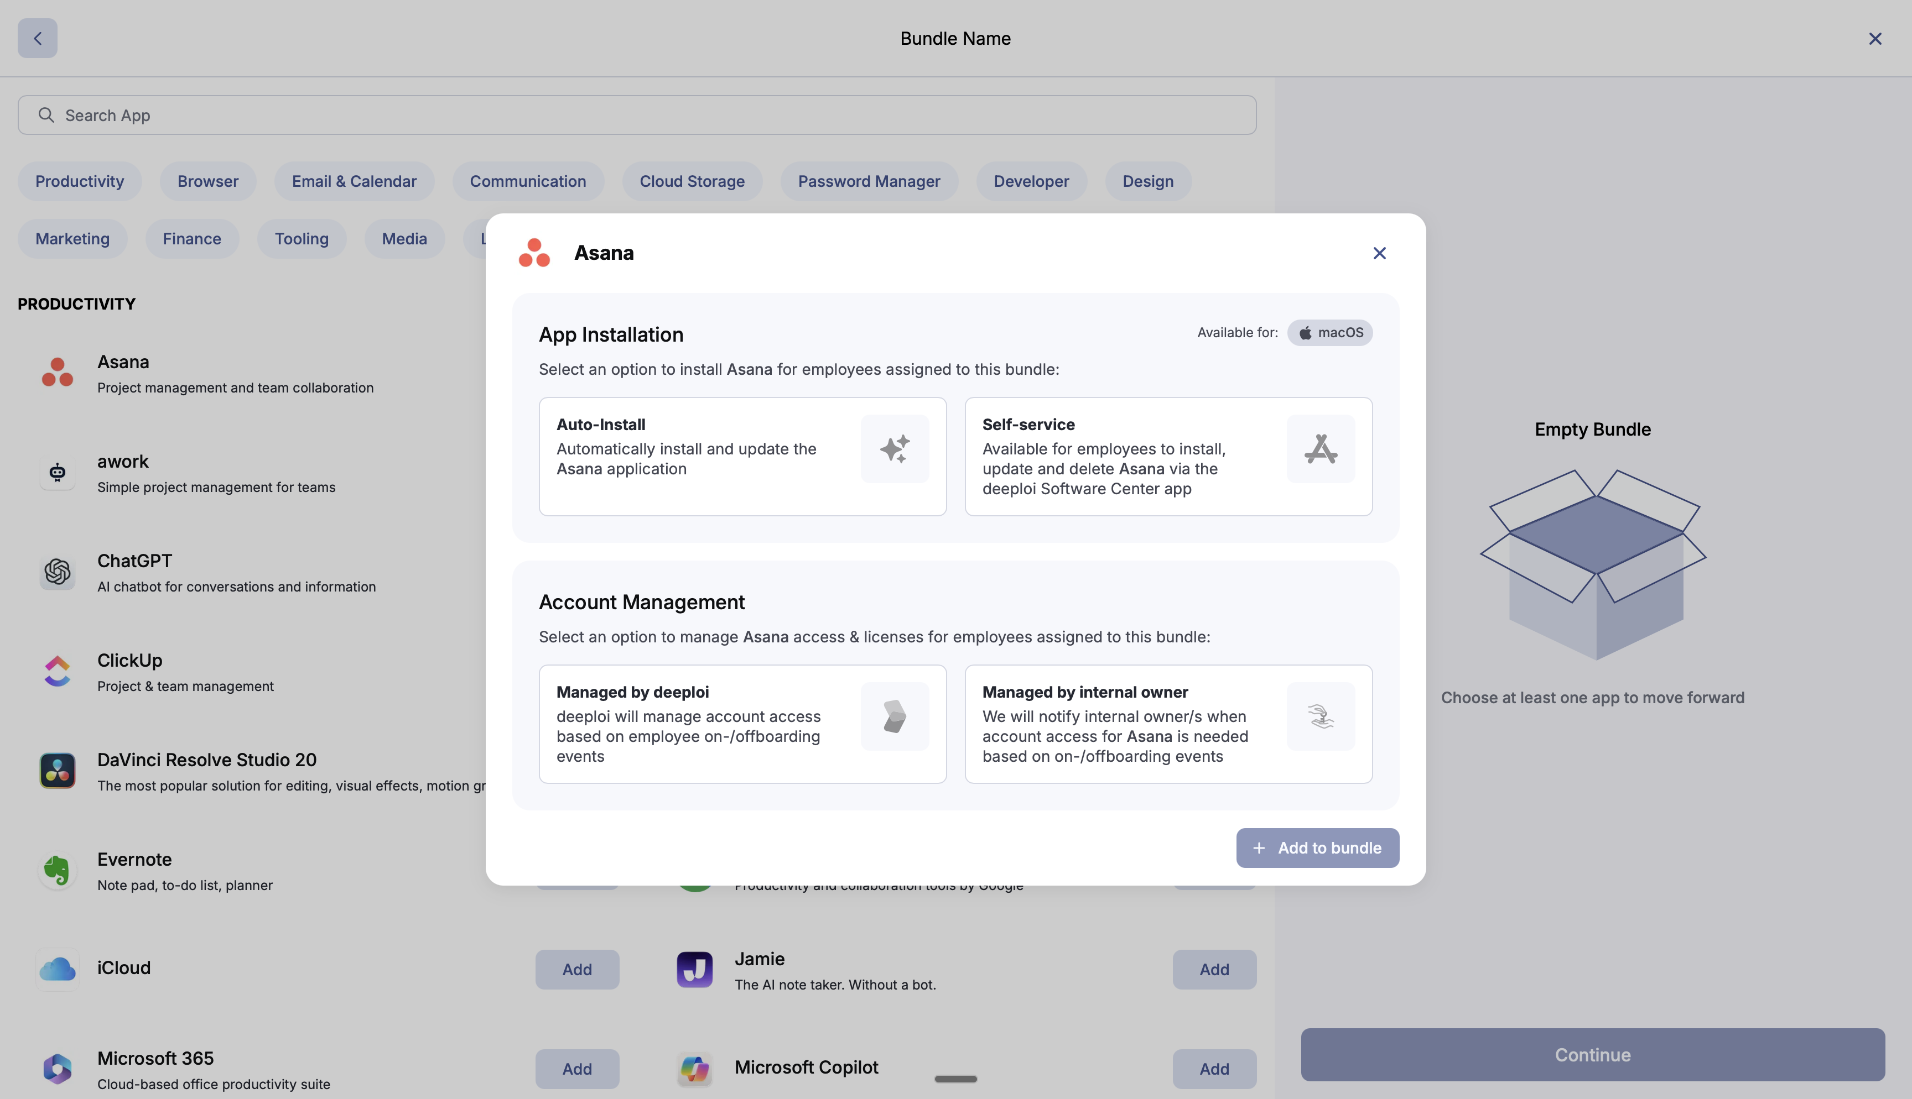The height and width of the screenshot is (1099, 1912).
Task: Click the back arrow button top left
Action: [38, 39]
